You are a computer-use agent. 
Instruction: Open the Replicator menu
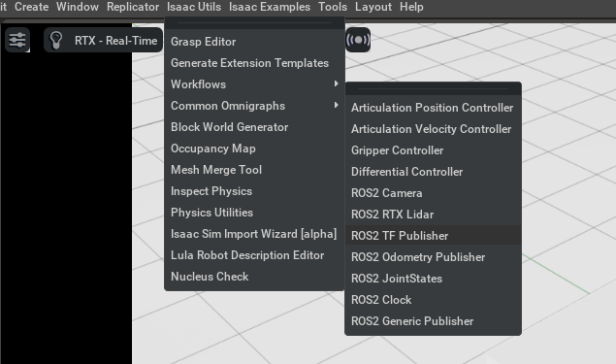133,7
